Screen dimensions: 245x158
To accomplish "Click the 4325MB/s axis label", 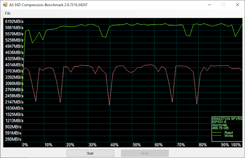I will pyautogui.click(x=14, y=59).
